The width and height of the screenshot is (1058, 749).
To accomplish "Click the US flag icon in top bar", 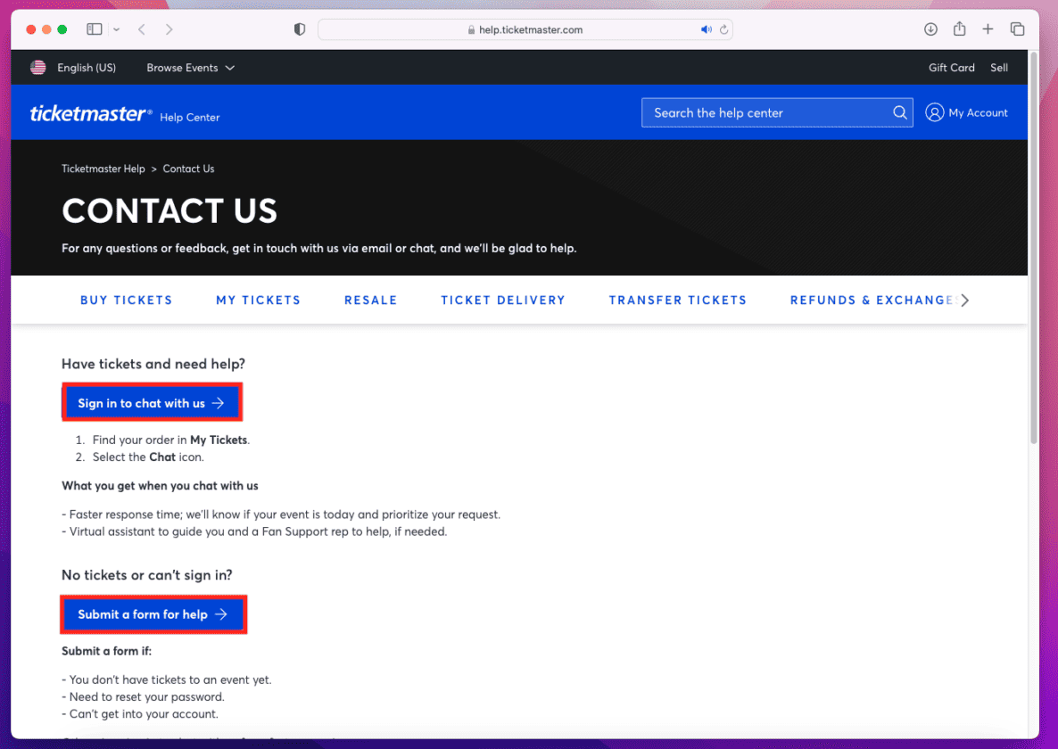I will (x=37, y=67).
